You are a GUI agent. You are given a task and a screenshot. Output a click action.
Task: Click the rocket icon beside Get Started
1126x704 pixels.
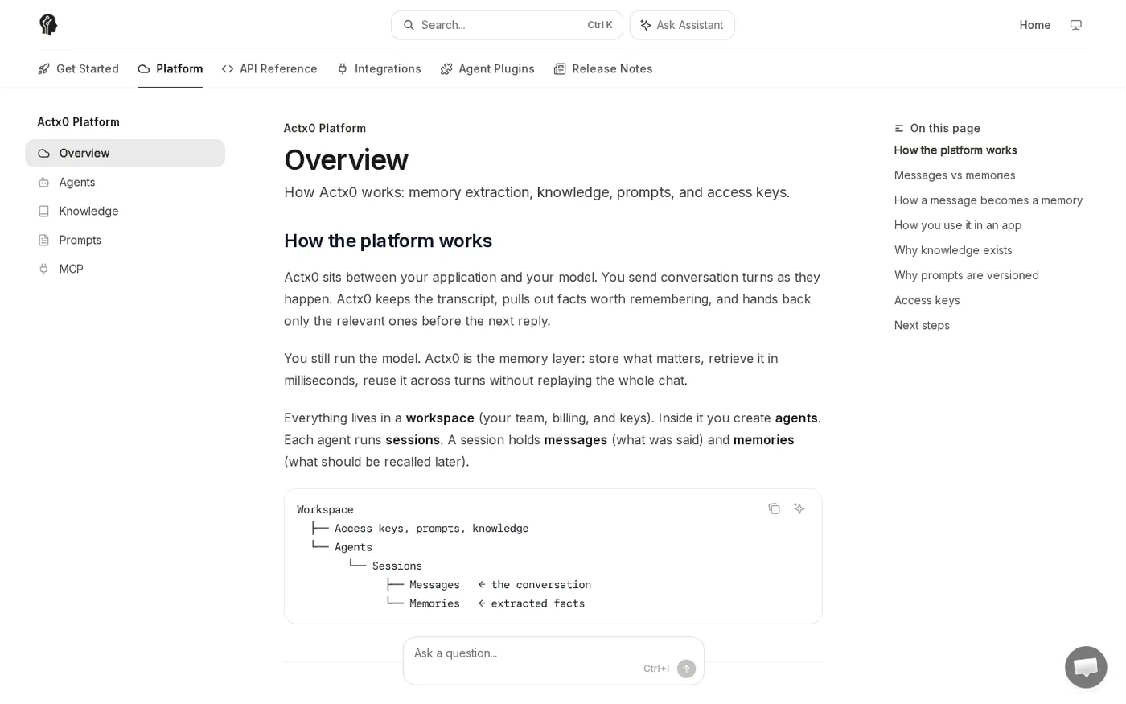(43, 69)
